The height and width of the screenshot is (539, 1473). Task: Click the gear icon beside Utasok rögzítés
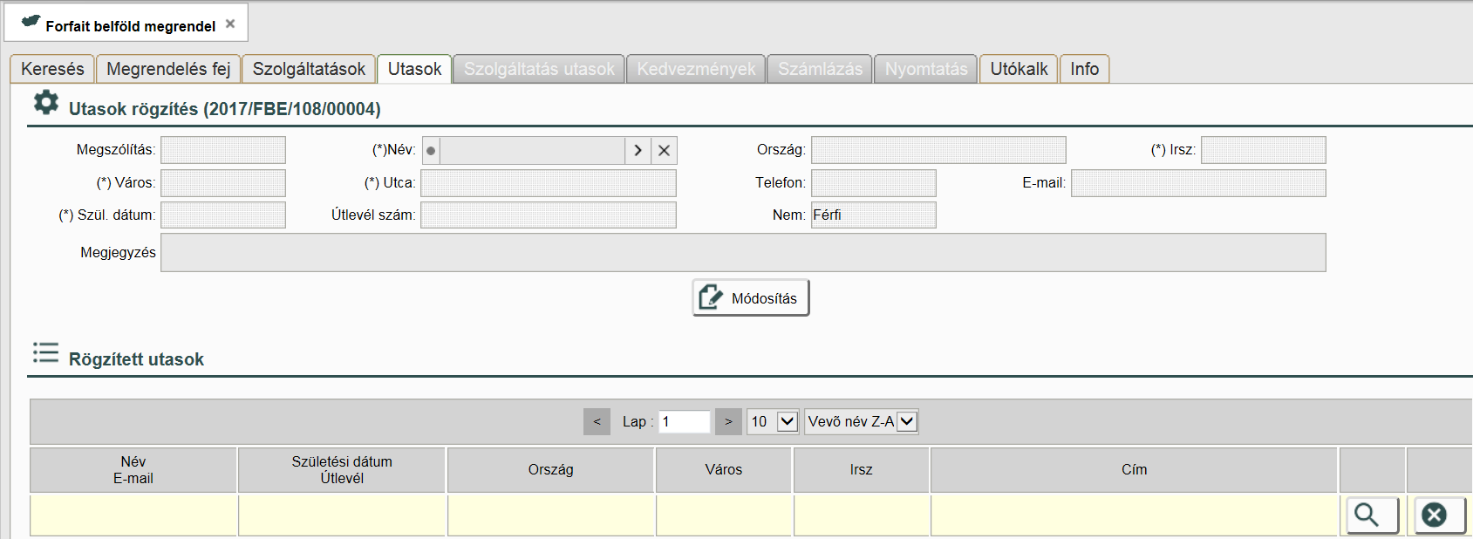click(45, 103)
